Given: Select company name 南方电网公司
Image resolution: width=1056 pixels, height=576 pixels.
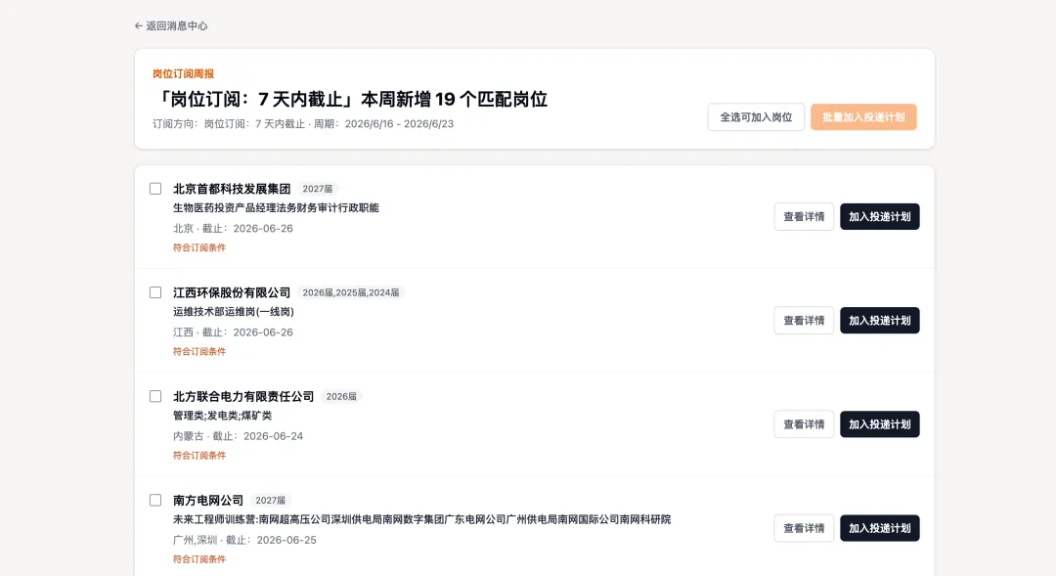Looking at the screenshot, I should (x=208, y=500).
